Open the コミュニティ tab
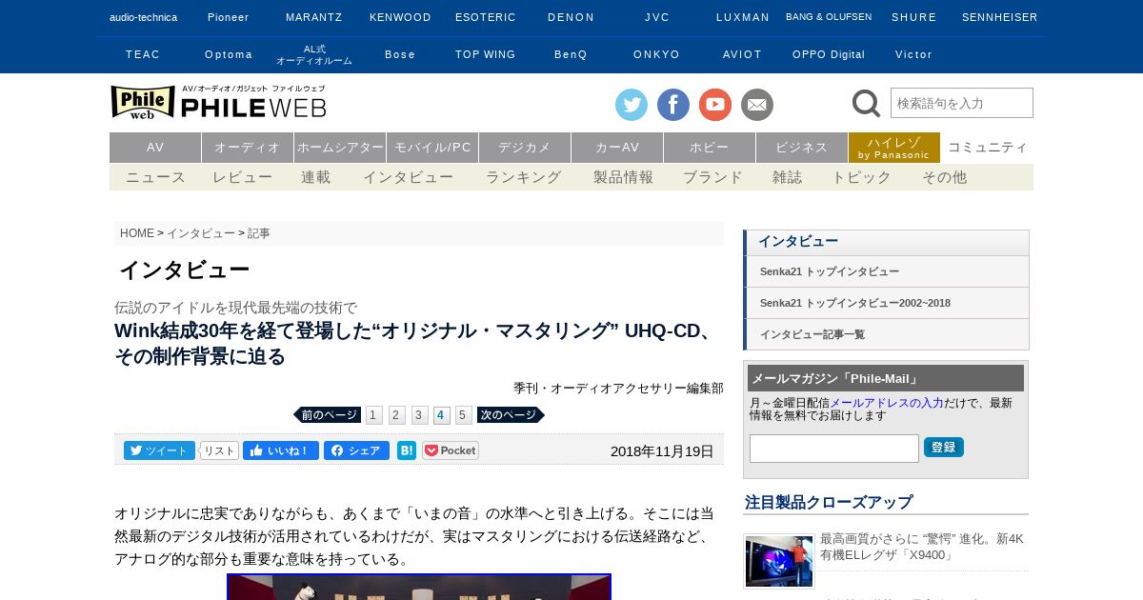The height and width of the screenshot is (600, 1143). click(x=988, y=148)
